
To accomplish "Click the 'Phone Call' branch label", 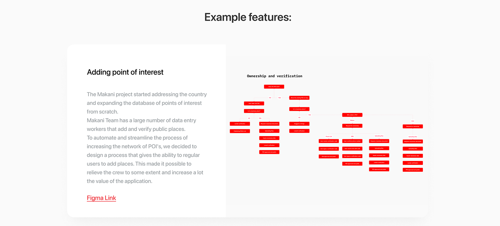I will pos(329,136).
